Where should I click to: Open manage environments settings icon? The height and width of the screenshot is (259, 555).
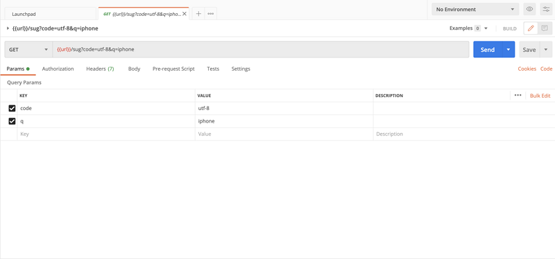click(546, 9)
